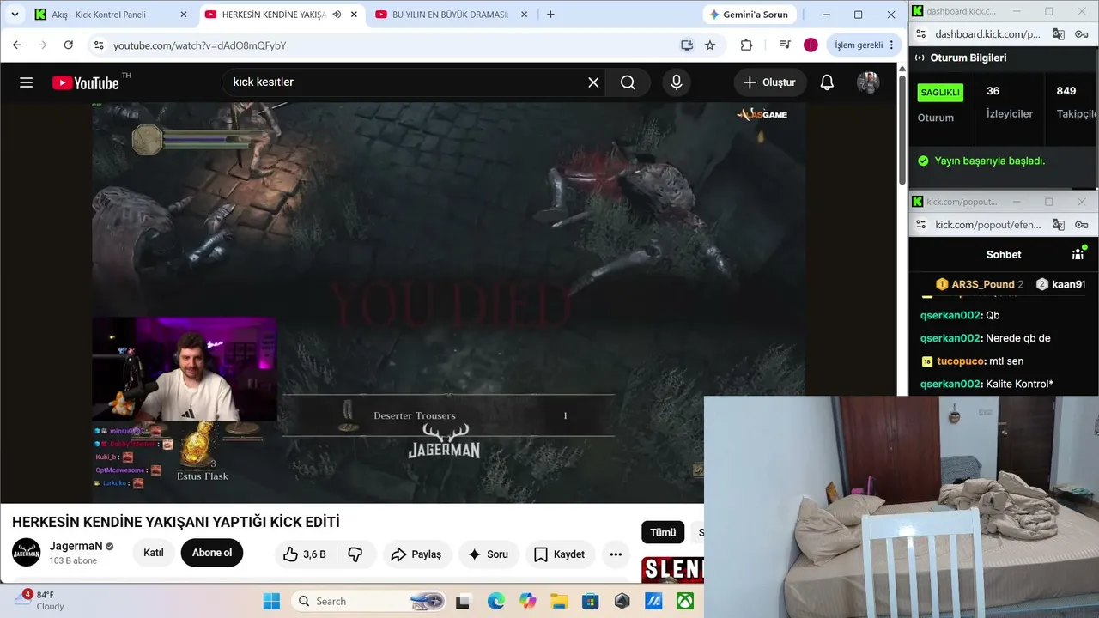Open more actions for the video
This screenshot has width=1099, height=618.
(616, 554)
